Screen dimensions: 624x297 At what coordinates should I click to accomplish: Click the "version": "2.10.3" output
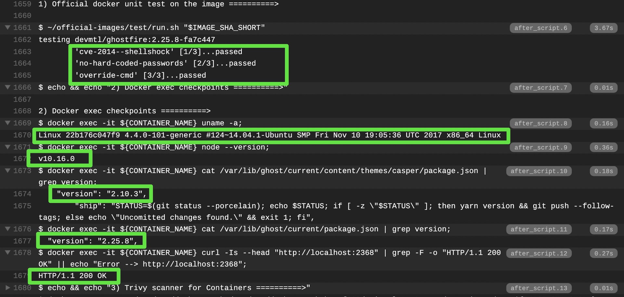pyautogui.click(x=102, y=194)
